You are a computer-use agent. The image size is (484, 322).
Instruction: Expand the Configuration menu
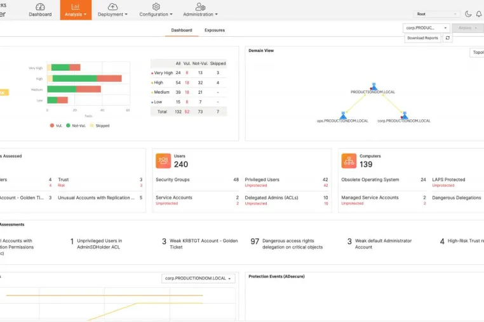156,14
